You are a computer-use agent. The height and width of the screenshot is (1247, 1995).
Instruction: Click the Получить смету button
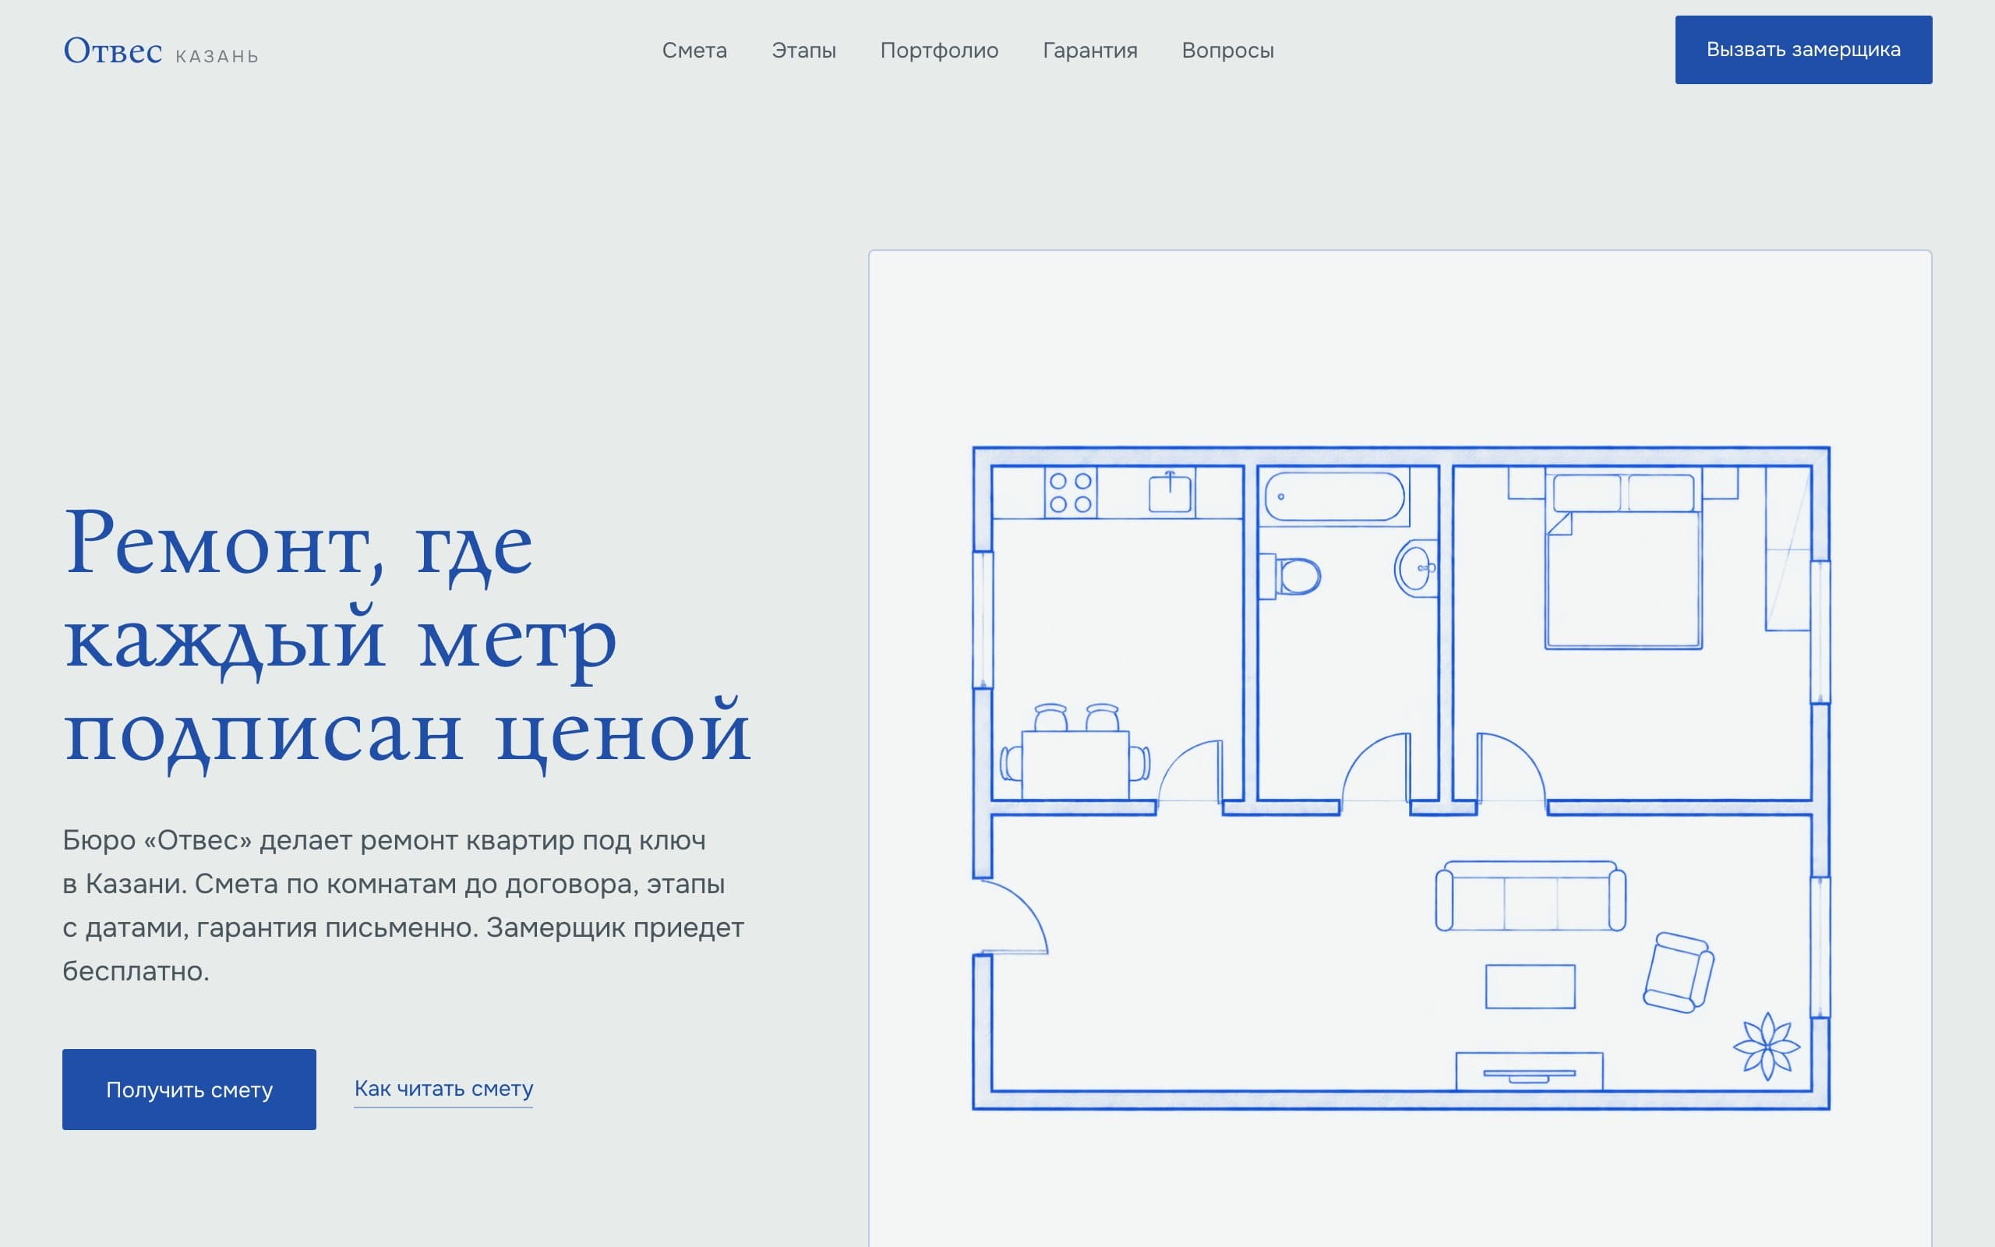tap(189, 1090)
